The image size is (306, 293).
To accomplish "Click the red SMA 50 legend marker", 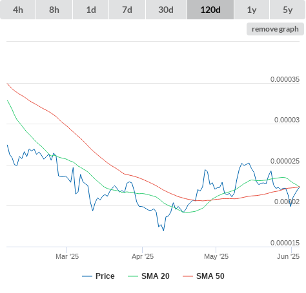I will point(188,276).
